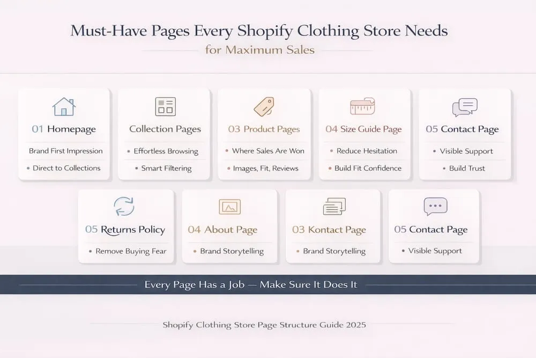536x358 pixels.
Task: Click the main heading 'Must-Have Pages Every Shopify Clothing Store Needs'
Action: click(259, 31)
